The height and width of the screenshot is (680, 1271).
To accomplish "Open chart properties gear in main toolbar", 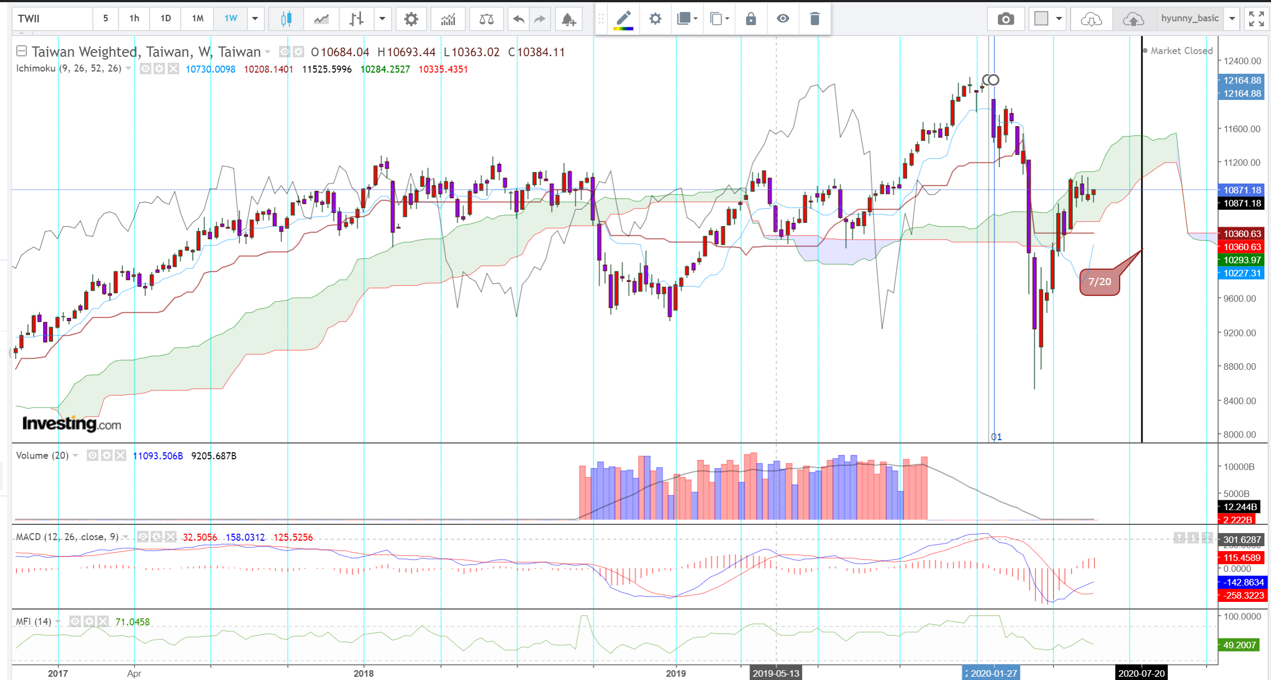I will click(411, 19).
